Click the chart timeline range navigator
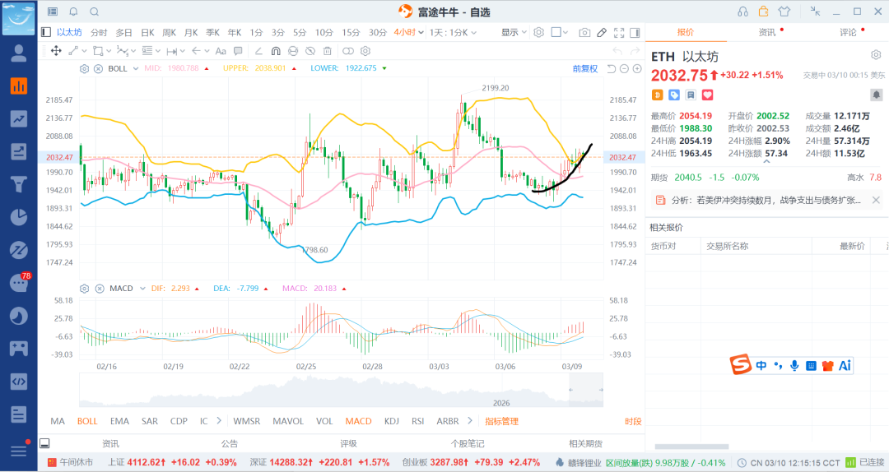Screen dimensions: 889x472 pos(341,392)
